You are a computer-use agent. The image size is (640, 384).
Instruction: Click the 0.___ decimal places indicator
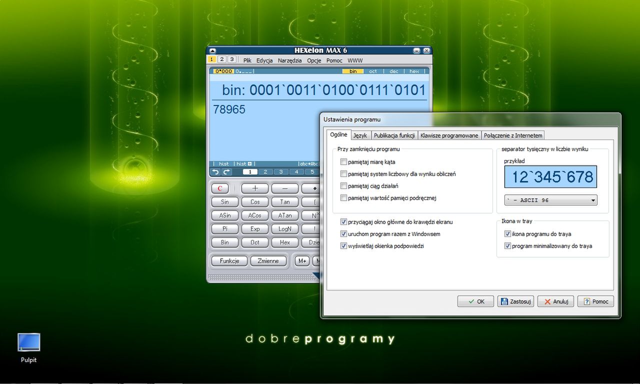[x=244, y=71]
